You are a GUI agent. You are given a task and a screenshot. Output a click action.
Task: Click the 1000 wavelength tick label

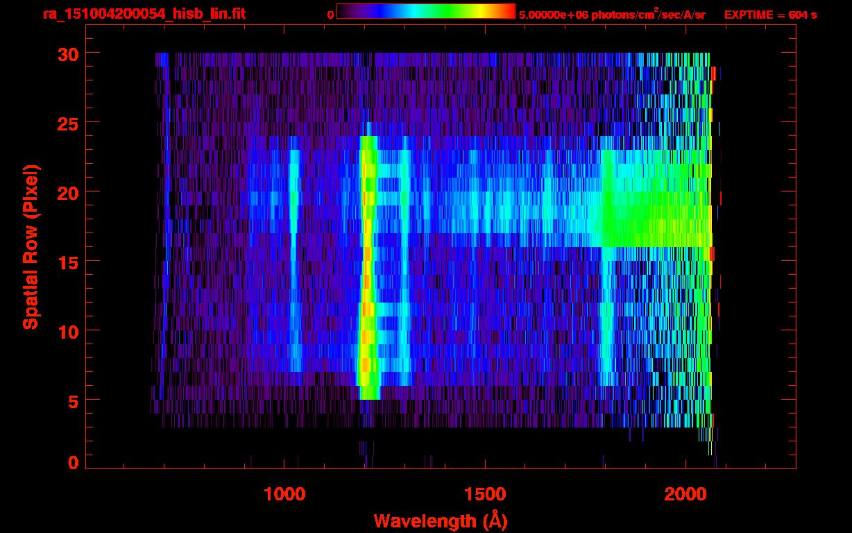coord(284,494)
